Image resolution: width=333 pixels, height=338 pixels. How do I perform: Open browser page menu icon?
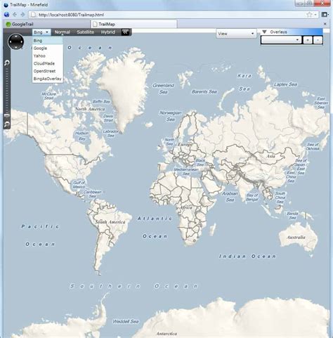tap(325, 15)
